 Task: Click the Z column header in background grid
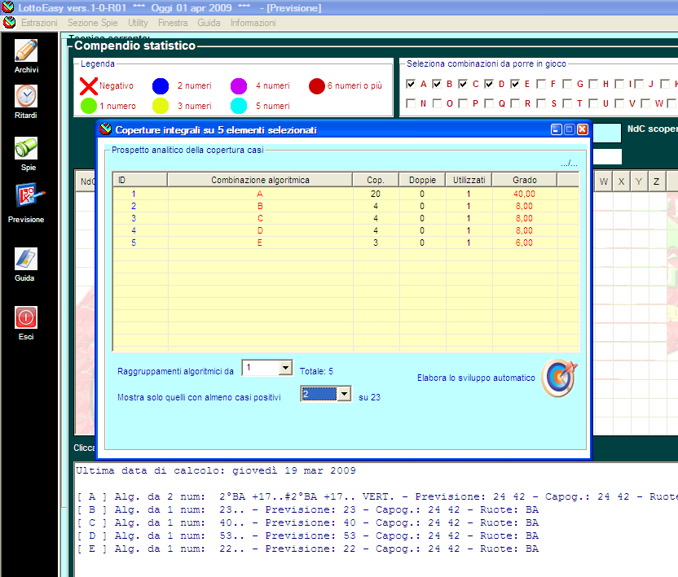(x=656, y=181)
